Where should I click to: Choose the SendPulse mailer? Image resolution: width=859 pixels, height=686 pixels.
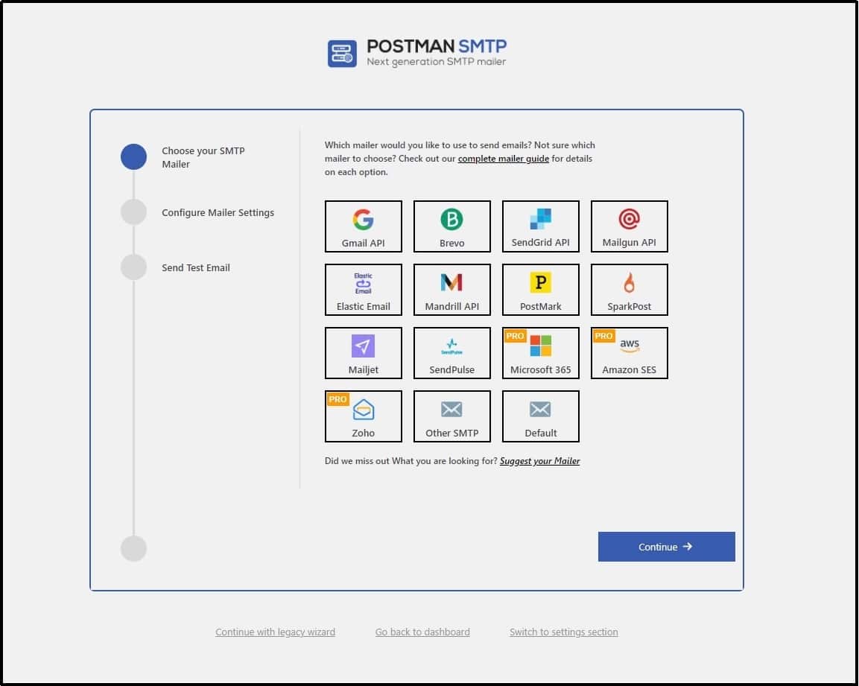(x=451, y=352)
